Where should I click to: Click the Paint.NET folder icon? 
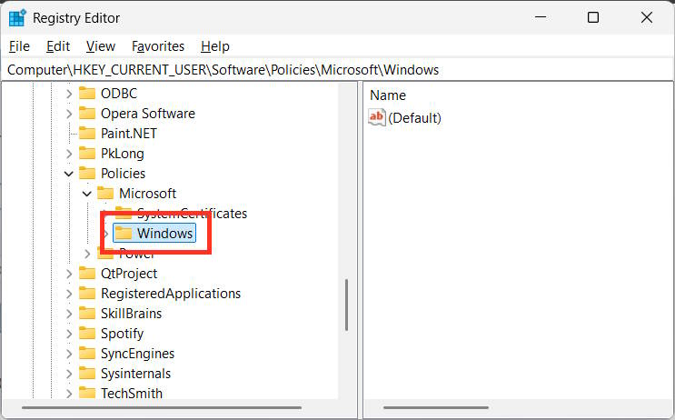point(87,133)
